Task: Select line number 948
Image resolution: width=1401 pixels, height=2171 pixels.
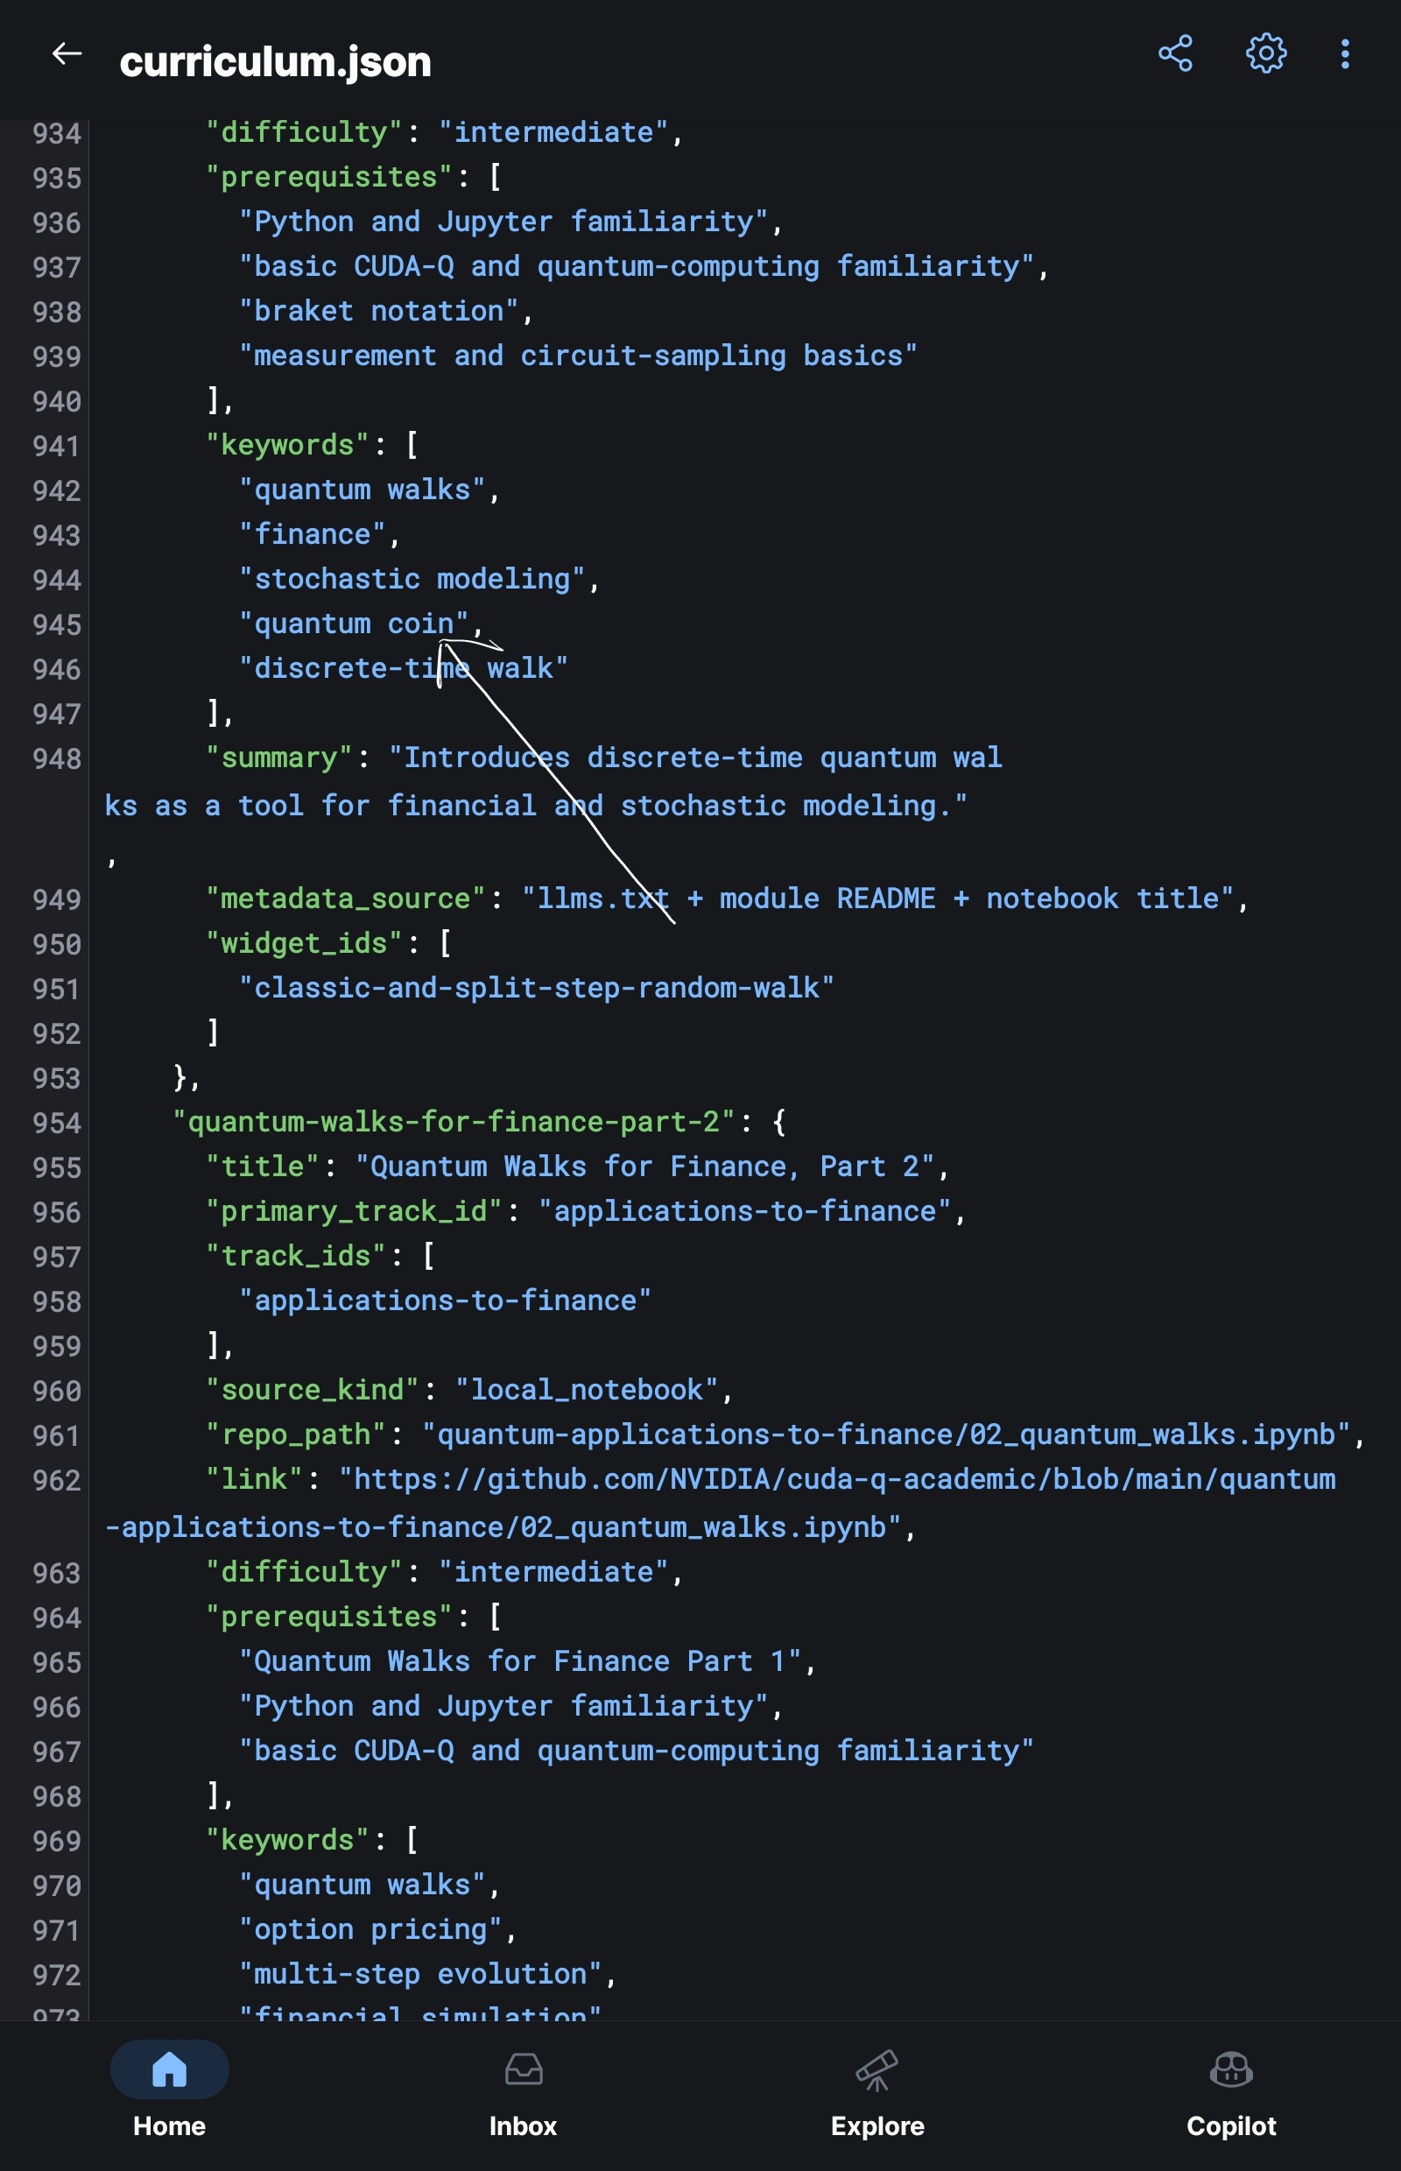Action: coord(56,759)
